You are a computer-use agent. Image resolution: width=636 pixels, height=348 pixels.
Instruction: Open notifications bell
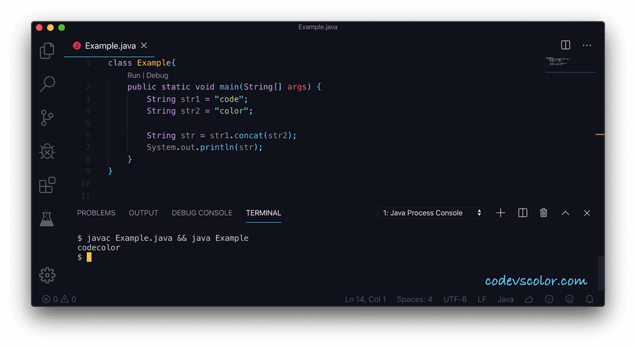coord(590,299)
